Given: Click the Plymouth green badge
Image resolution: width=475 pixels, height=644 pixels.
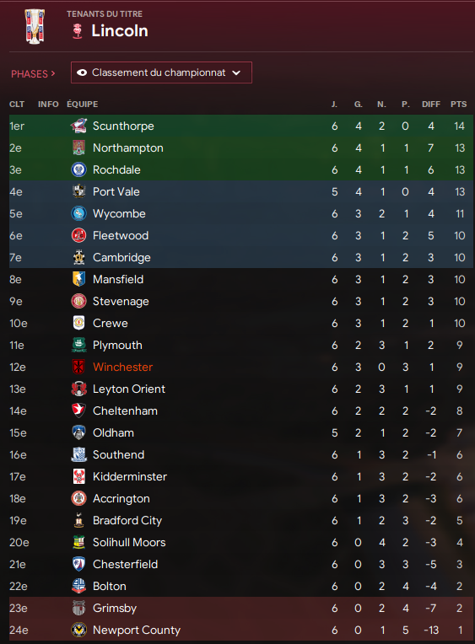Looking at the screenshot, I should point(78,345).
